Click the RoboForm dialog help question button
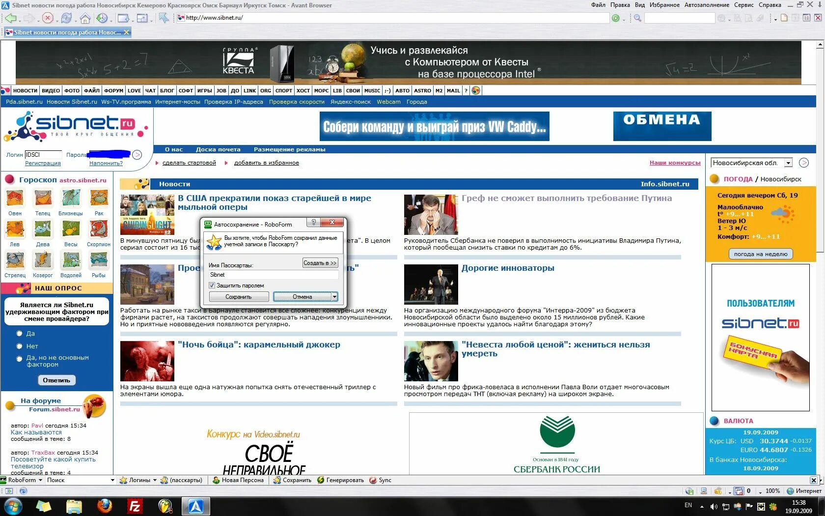Screen dimensions: 825x516 pyautogui.click(x=314, y=222)
